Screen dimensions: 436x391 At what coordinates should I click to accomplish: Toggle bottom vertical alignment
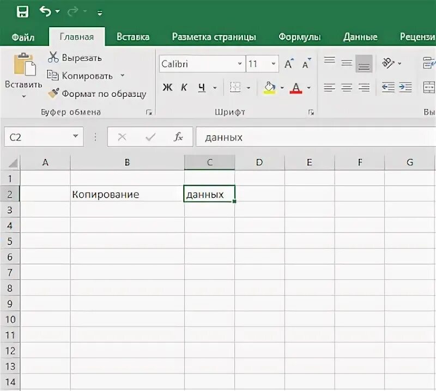point(364,64)
